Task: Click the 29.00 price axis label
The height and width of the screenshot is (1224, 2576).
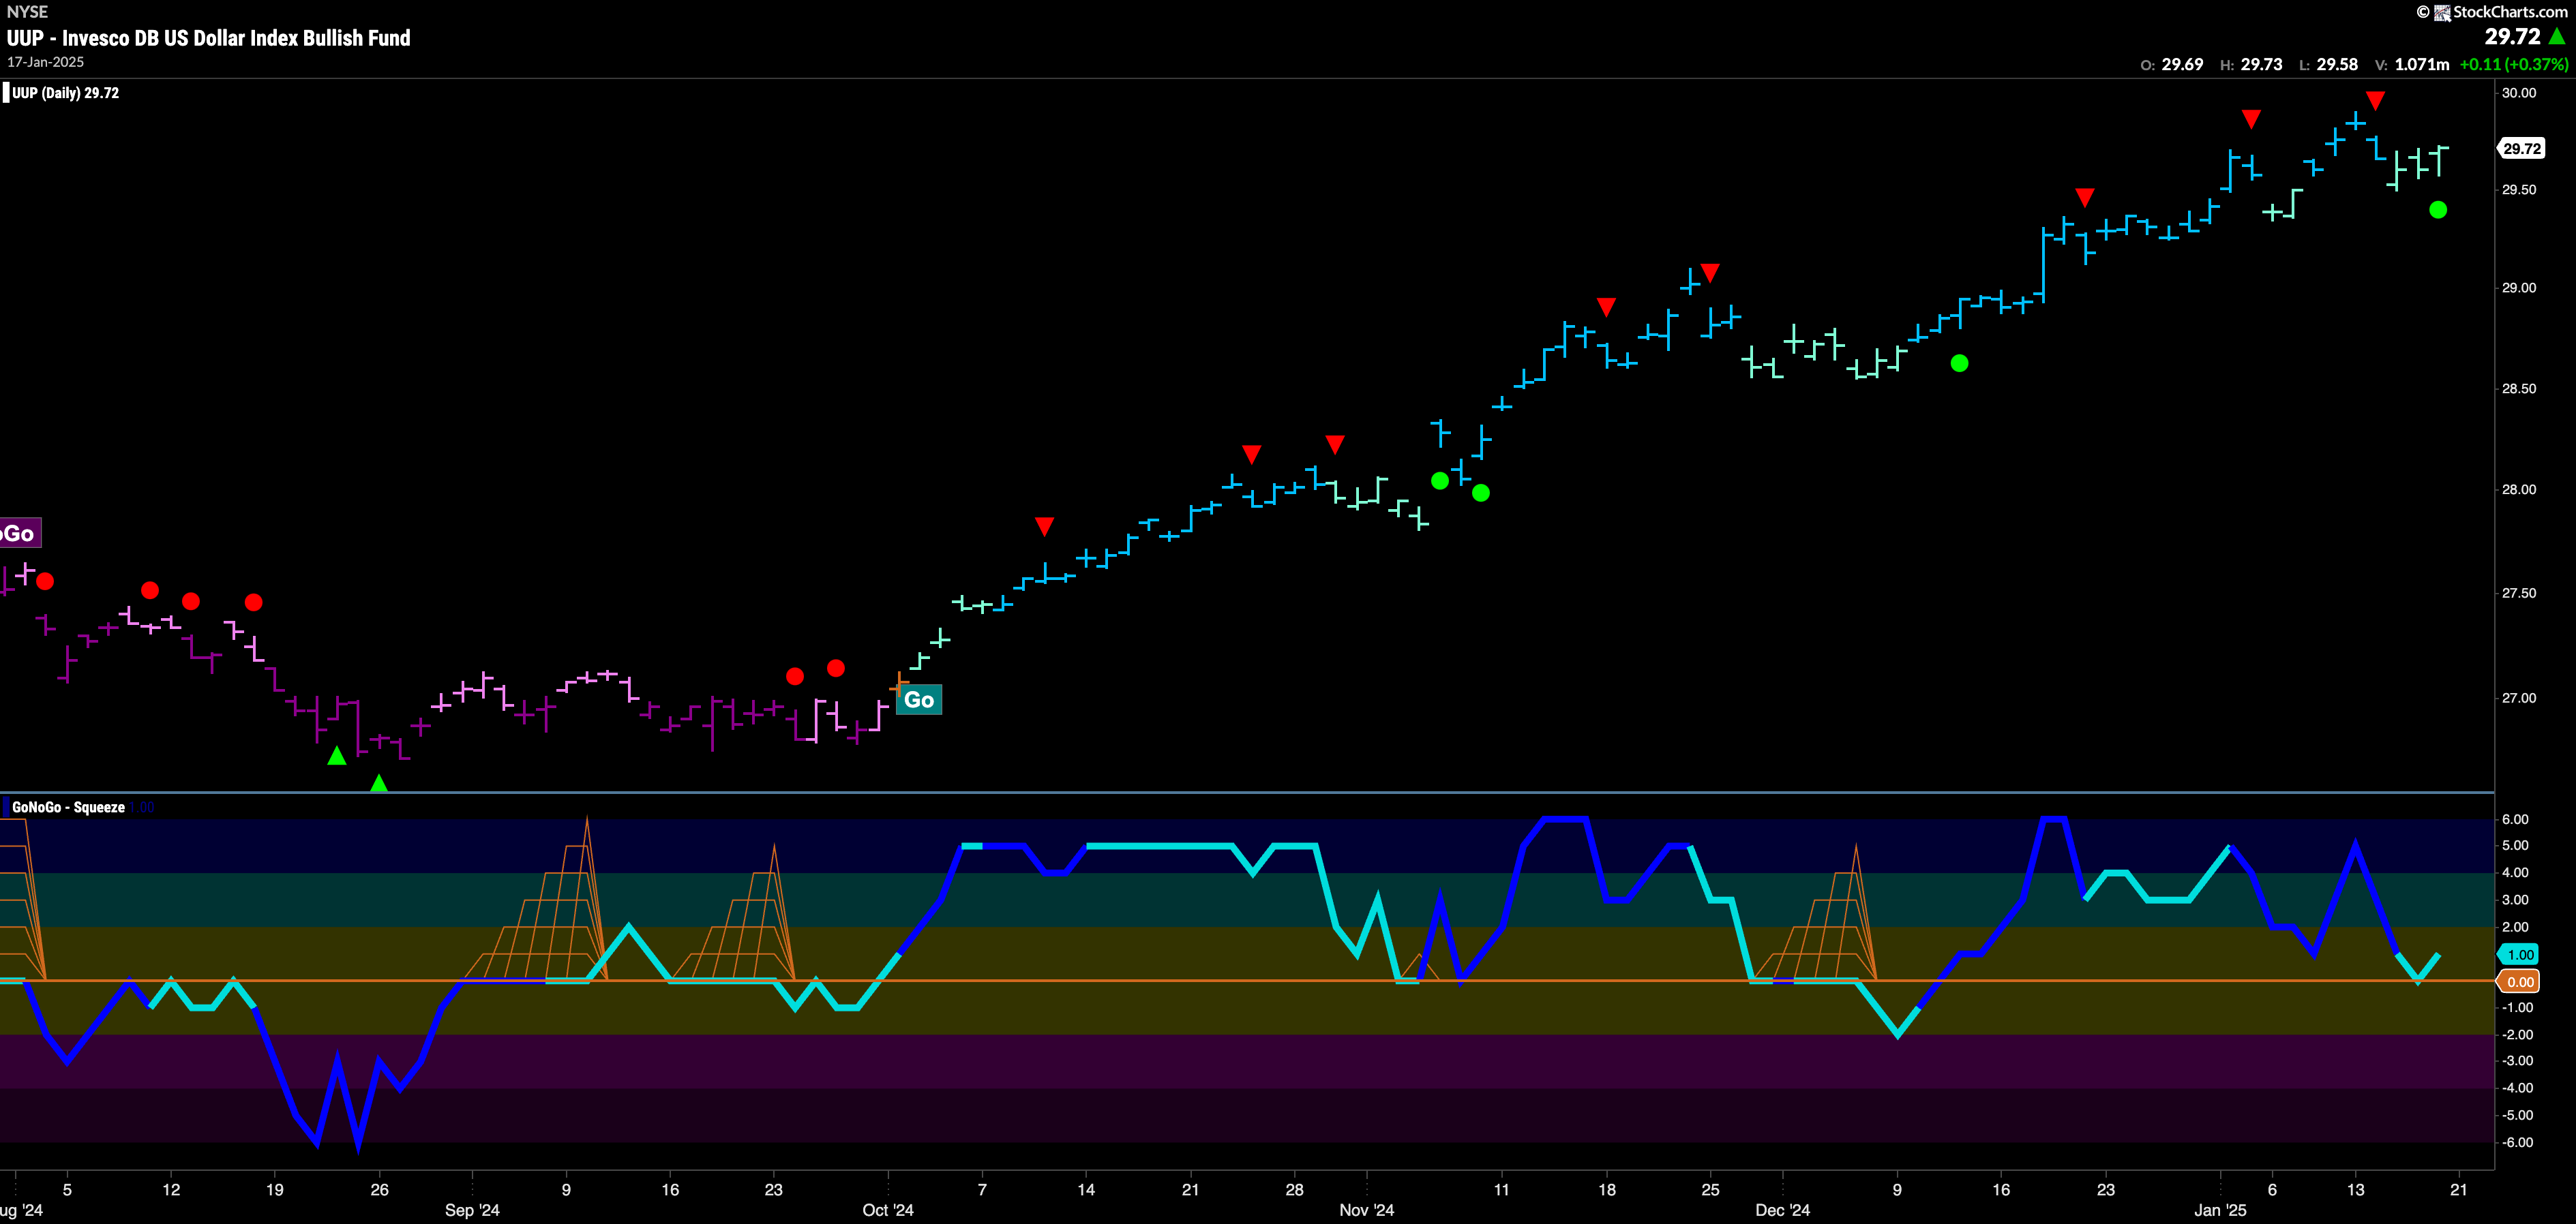Action: click(2519, 288)
